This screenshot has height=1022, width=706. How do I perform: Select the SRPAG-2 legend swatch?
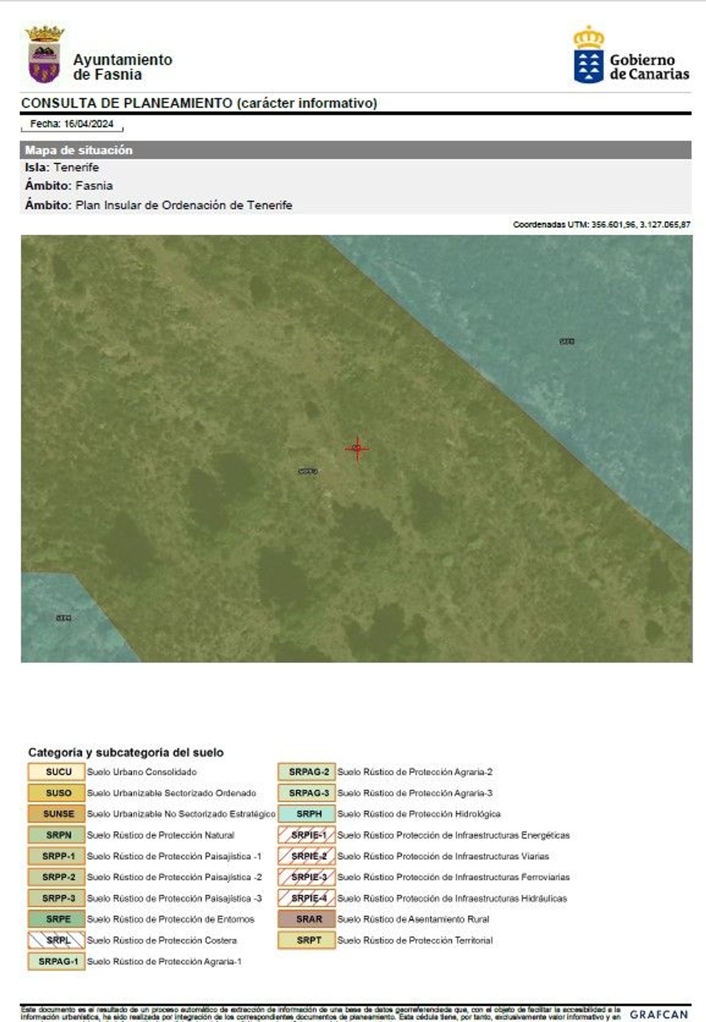coord(307,771)
